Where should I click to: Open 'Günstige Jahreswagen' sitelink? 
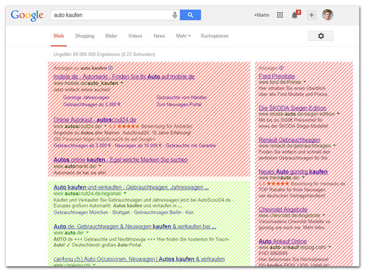coord(86,97)
